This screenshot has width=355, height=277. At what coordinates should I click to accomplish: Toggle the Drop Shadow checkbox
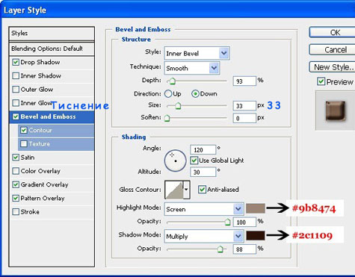point(16,62)
